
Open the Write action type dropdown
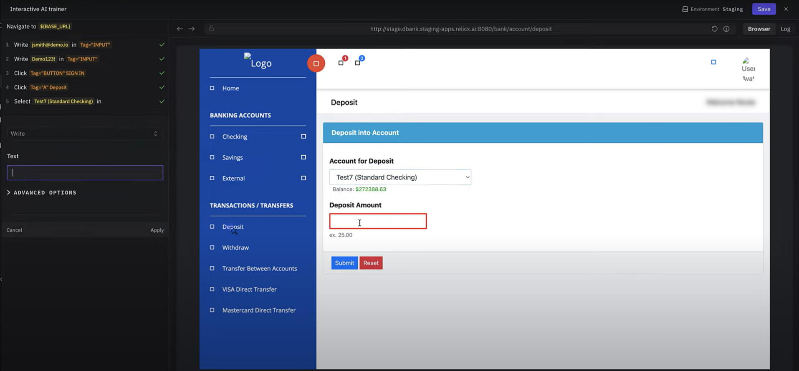tap(85, 134)
